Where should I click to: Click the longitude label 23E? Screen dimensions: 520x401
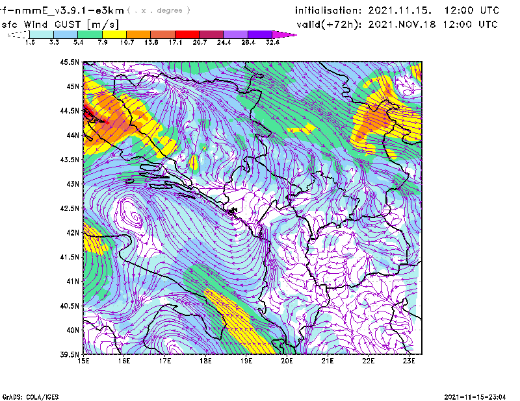[x=409, y=361]
